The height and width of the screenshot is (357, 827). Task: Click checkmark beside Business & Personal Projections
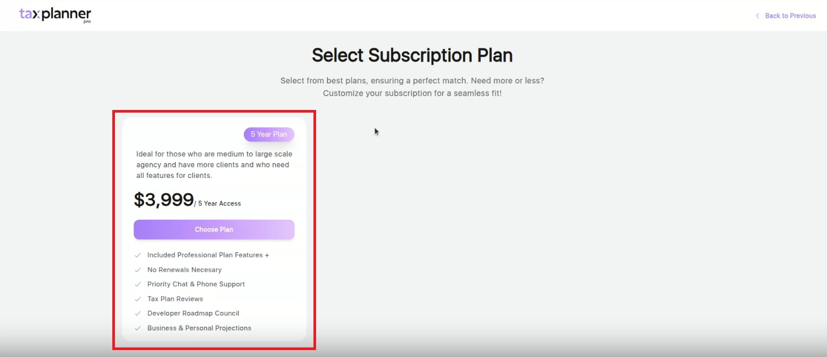click(138, 328)
